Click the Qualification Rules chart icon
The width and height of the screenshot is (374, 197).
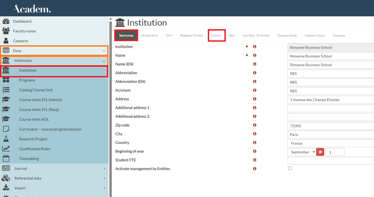[6, 149]
